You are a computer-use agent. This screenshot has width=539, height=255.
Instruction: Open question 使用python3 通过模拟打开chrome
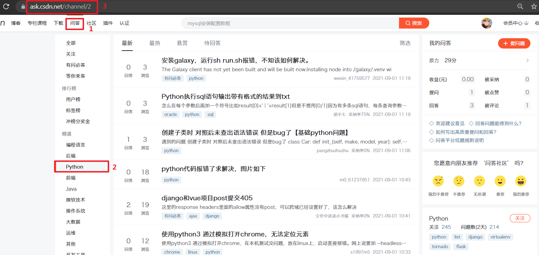235,234
